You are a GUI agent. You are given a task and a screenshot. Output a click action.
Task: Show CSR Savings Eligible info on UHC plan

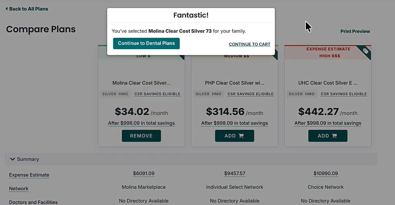coord(344,94)
